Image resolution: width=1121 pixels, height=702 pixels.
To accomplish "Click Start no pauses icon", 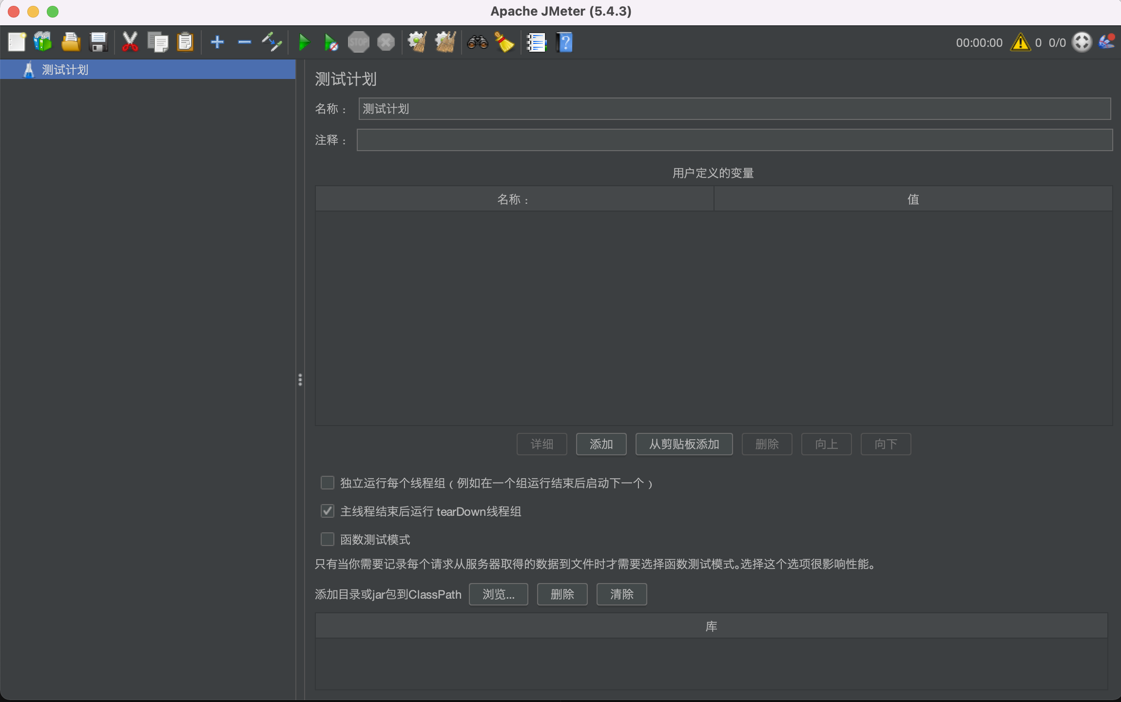I will (331, 42).
